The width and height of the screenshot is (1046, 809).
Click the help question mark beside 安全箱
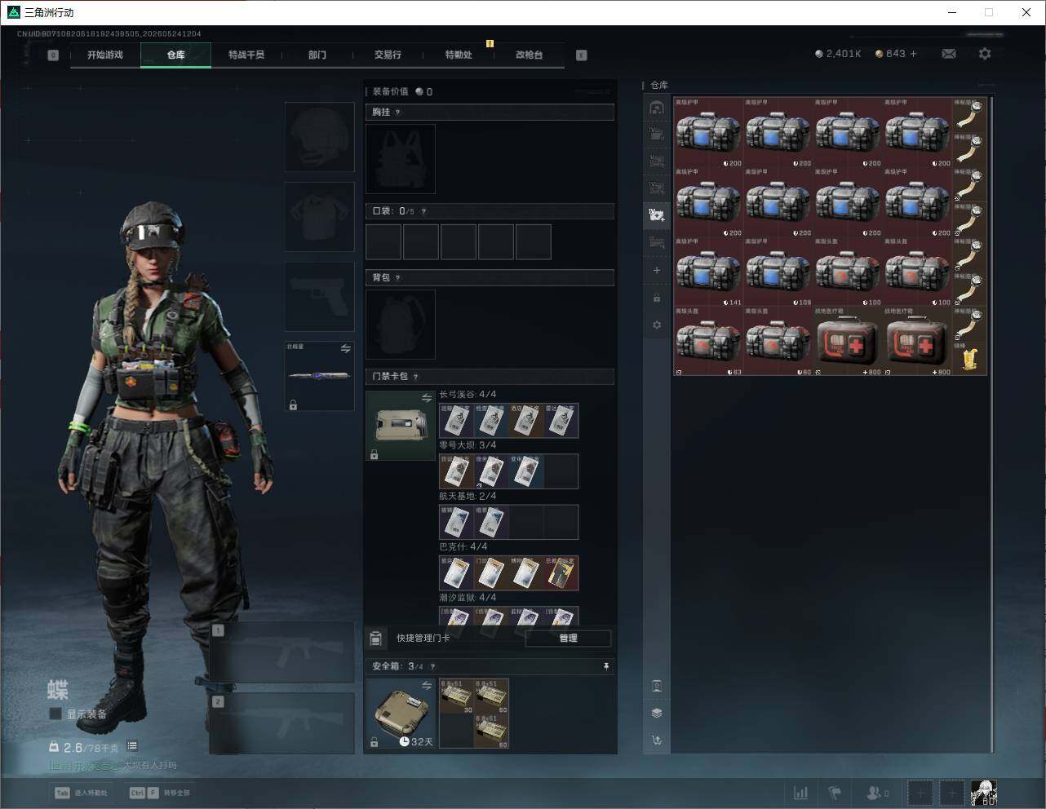click(432, 666)
